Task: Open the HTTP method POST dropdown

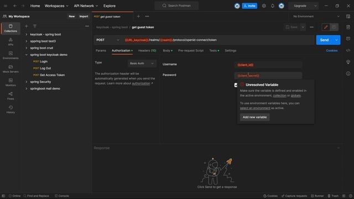Action: point(108,40)
